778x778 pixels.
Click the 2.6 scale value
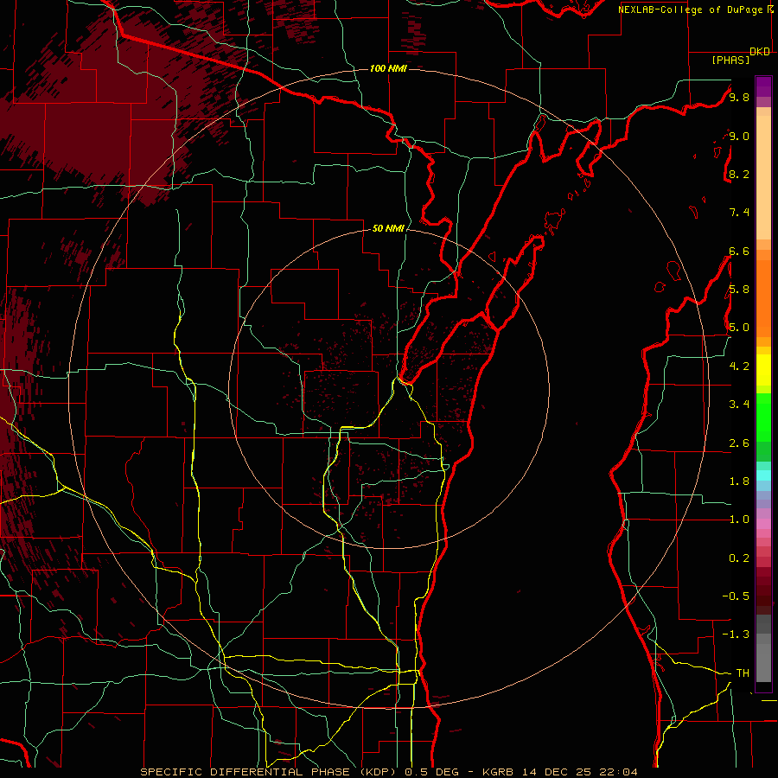[x=739, y=443]
